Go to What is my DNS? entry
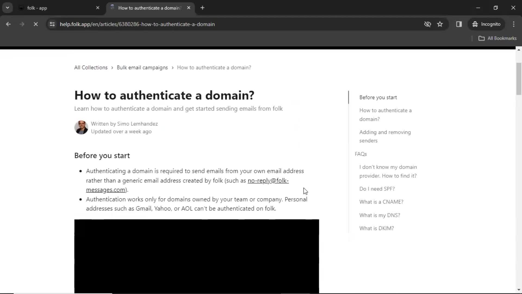Image resolution: width=522 pixels, height=294 pixels. click(380, 215)
